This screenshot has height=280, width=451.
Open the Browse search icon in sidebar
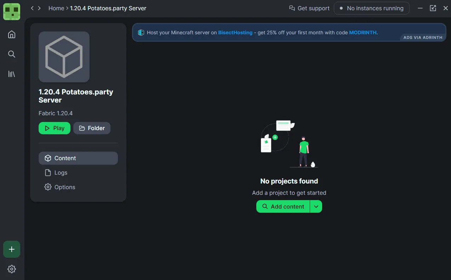point(12,54)
